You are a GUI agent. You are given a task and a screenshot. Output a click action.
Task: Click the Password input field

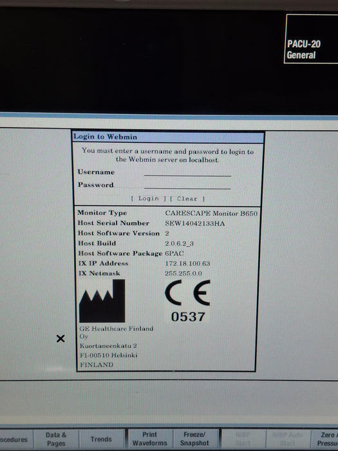point(187,186)
